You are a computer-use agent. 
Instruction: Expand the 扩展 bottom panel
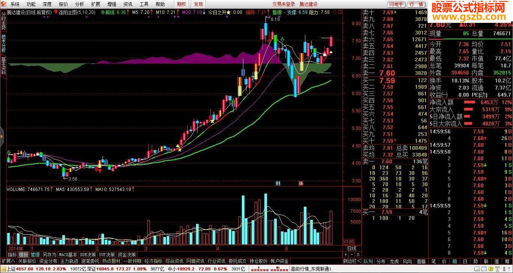[x=8, y=261]
